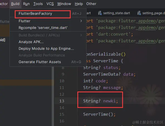Switch to the setting_state.dart tab
The image size is (165, 126).
(x=114, y=13)
